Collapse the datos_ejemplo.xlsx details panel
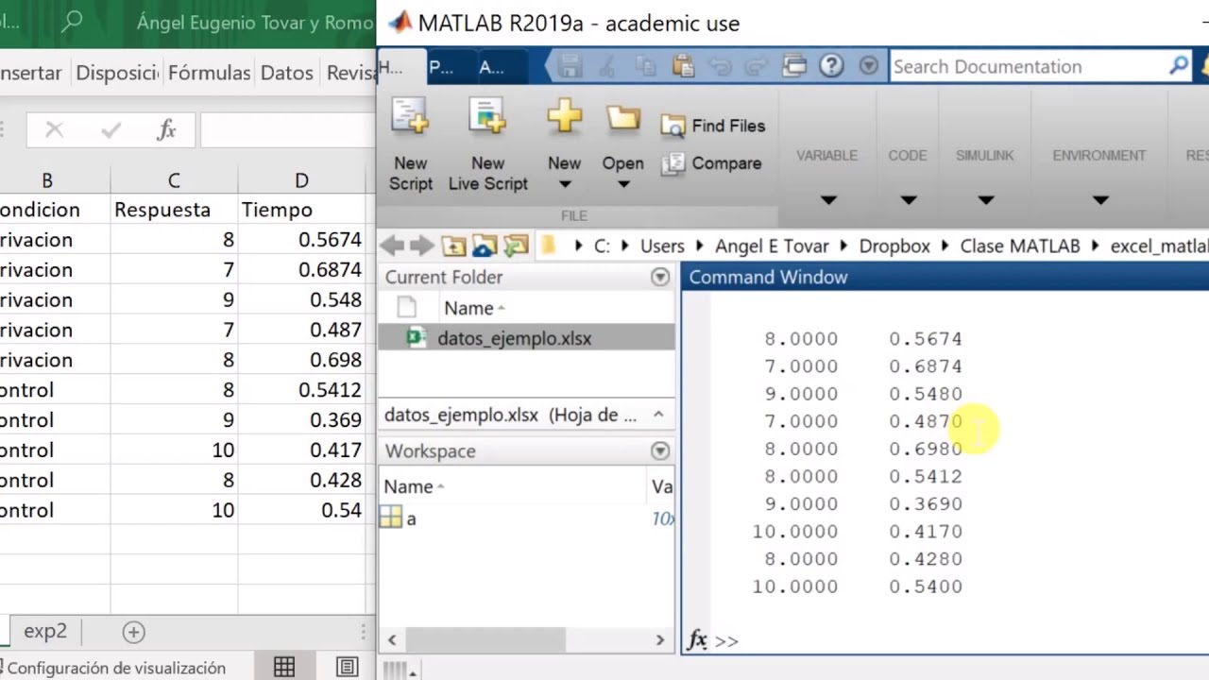Image resolution: width=1209 pixels, height=680 pixels. click(x=658, y=415)
